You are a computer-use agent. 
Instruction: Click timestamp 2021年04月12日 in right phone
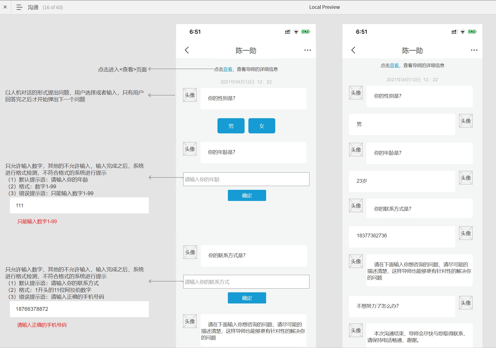(412, 79)
